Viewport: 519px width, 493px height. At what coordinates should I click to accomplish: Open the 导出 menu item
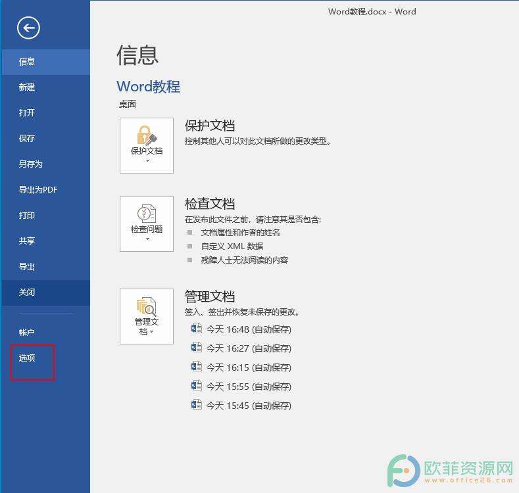click(x=45, y=267)
